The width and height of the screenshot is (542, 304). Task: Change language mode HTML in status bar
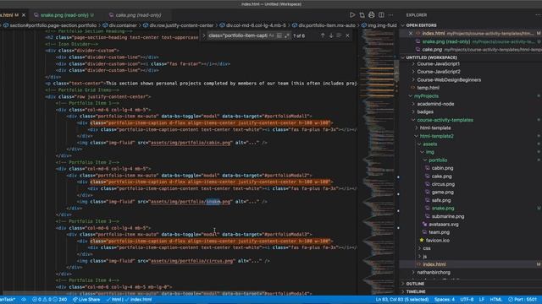495,300
